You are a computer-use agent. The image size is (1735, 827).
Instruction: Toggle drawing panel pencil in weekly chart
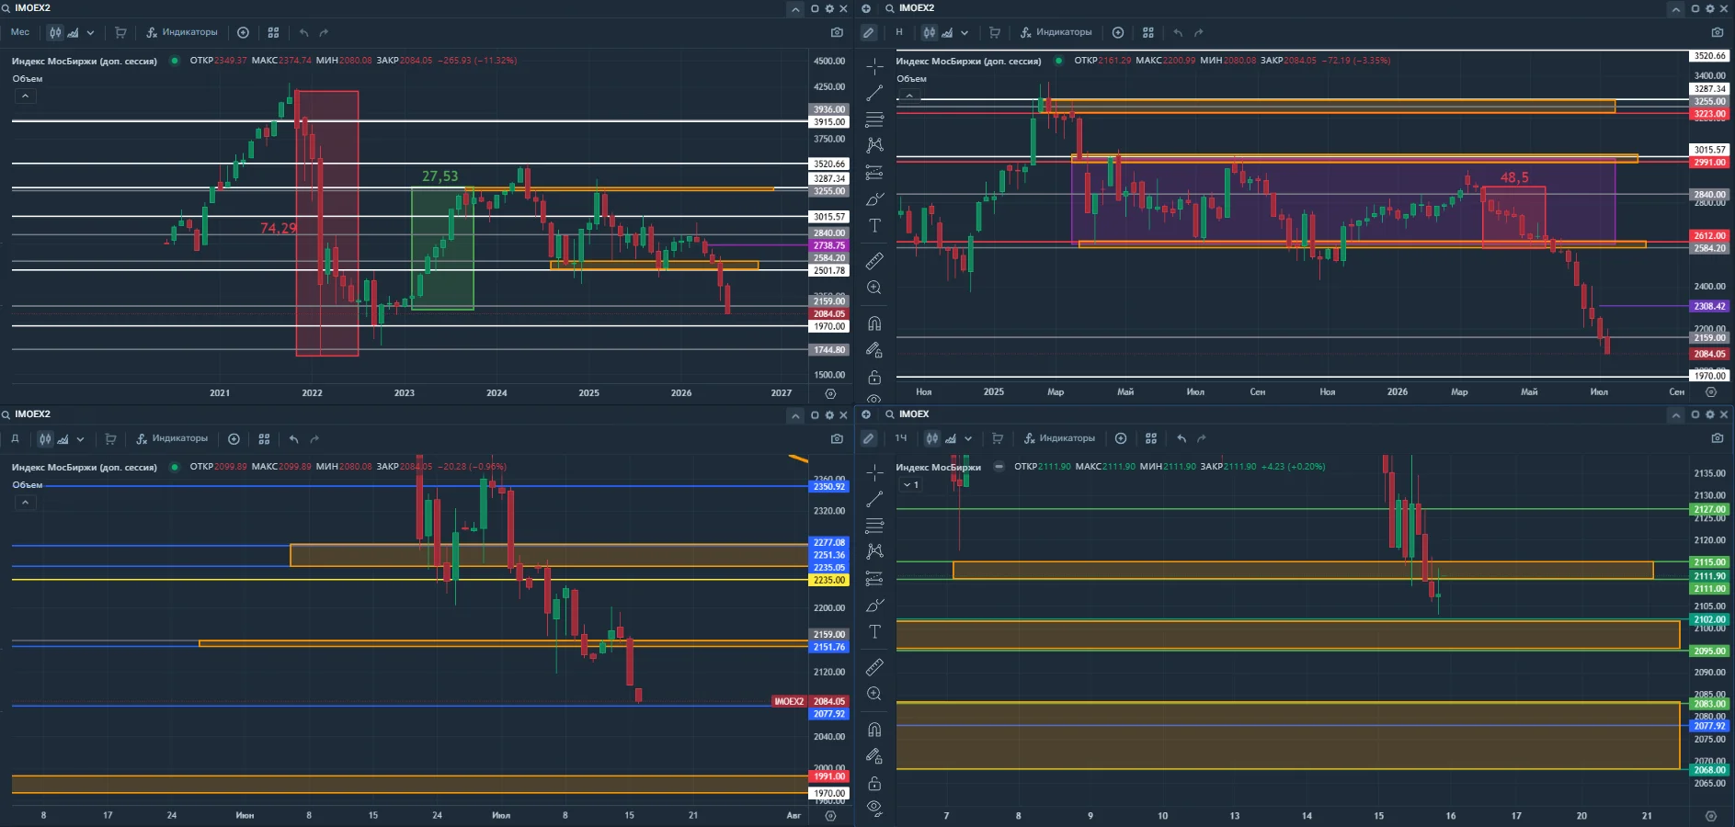(868, 32)
